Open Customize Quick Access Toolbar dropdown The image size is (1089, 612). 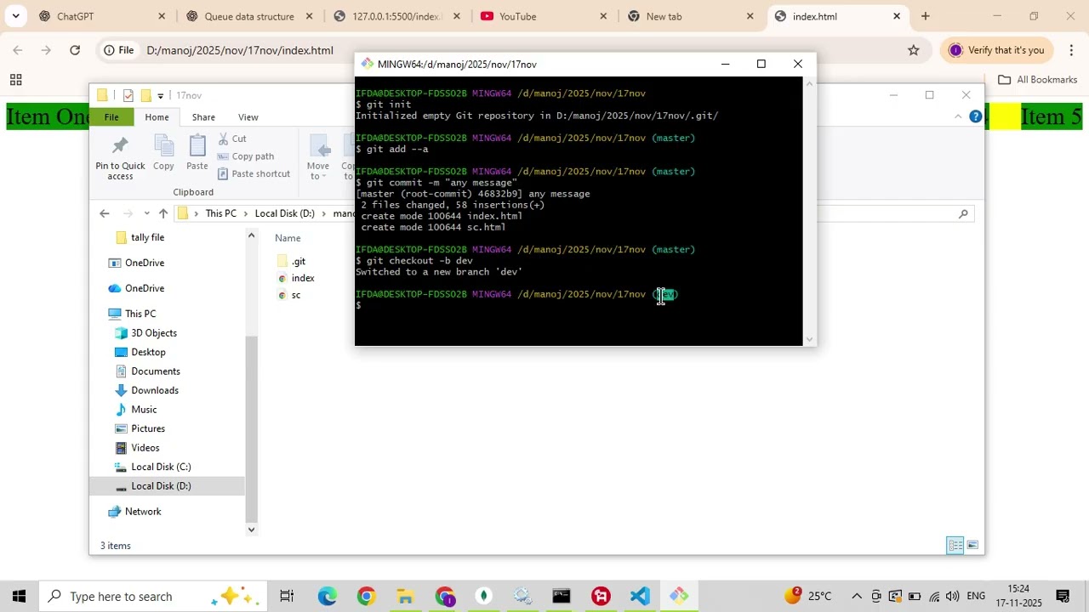click(x=160, y=95)
